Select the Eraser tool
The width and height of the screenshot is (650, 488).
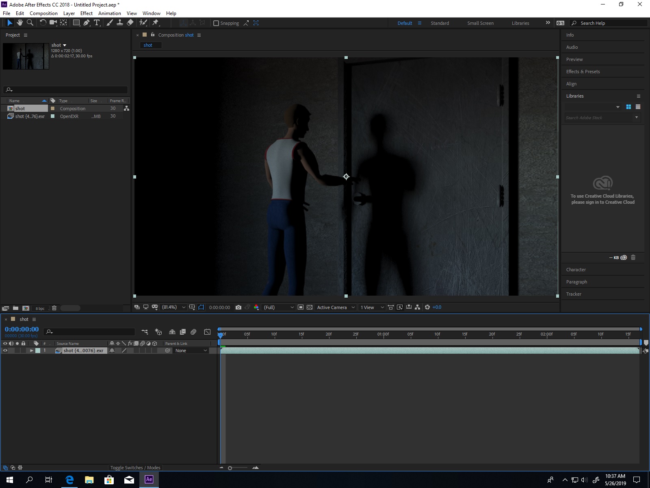(x=130, y=23)
